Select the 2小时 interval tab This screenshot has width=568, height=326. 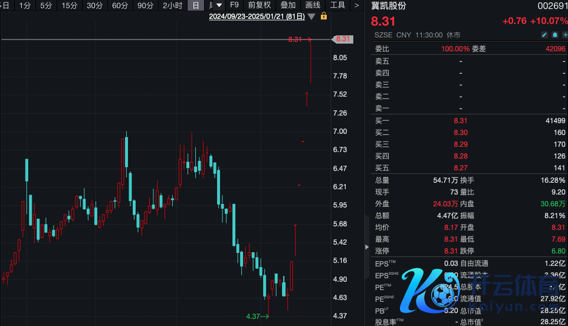[x=172, y=5]
